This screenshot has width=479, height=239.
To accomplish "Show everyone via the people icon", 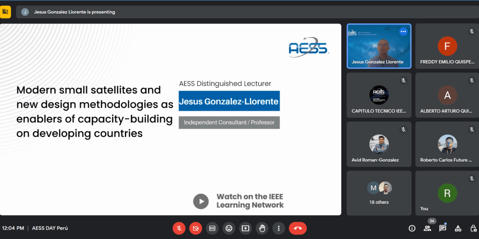I will click(x=427, y=228).
